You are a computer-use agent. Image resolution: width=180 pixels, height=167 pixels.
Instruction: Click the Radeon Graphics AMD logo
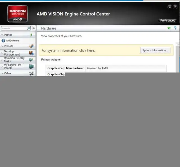click(x=17, y=14)
